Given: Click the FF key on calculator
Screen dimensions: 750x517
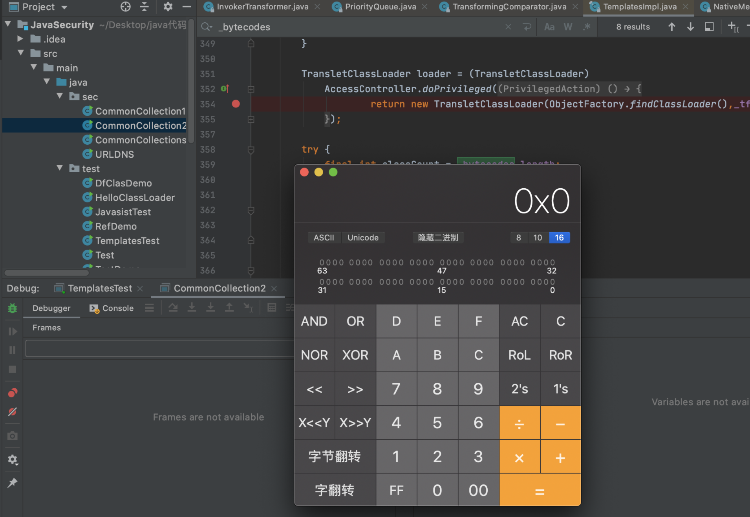Looking at the screenshot, I should tap(396, 490).
